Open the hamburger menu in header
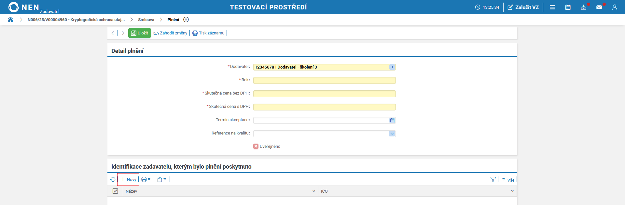 coord(552,7)
